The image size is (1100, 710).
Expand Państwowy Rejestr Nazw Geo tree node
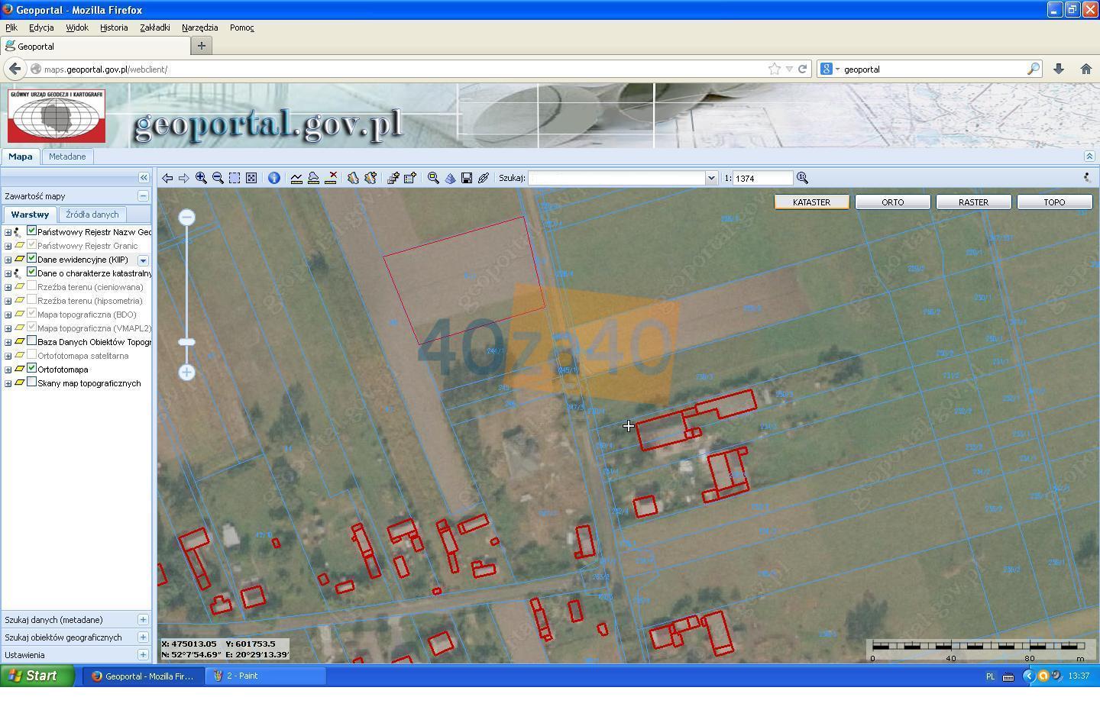pyautogui.click(x=8, y=232)
